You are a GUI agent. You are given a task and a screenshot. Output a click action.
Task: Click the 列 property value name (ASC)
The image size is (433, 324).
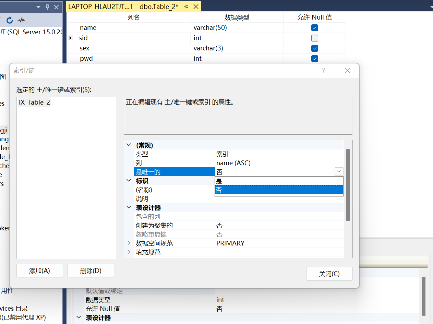pyautogui.click(x=233, y=163)
